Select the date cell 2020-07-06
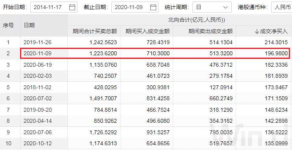Viewport: 292px width, 150px height. click(x=37, y=133)
